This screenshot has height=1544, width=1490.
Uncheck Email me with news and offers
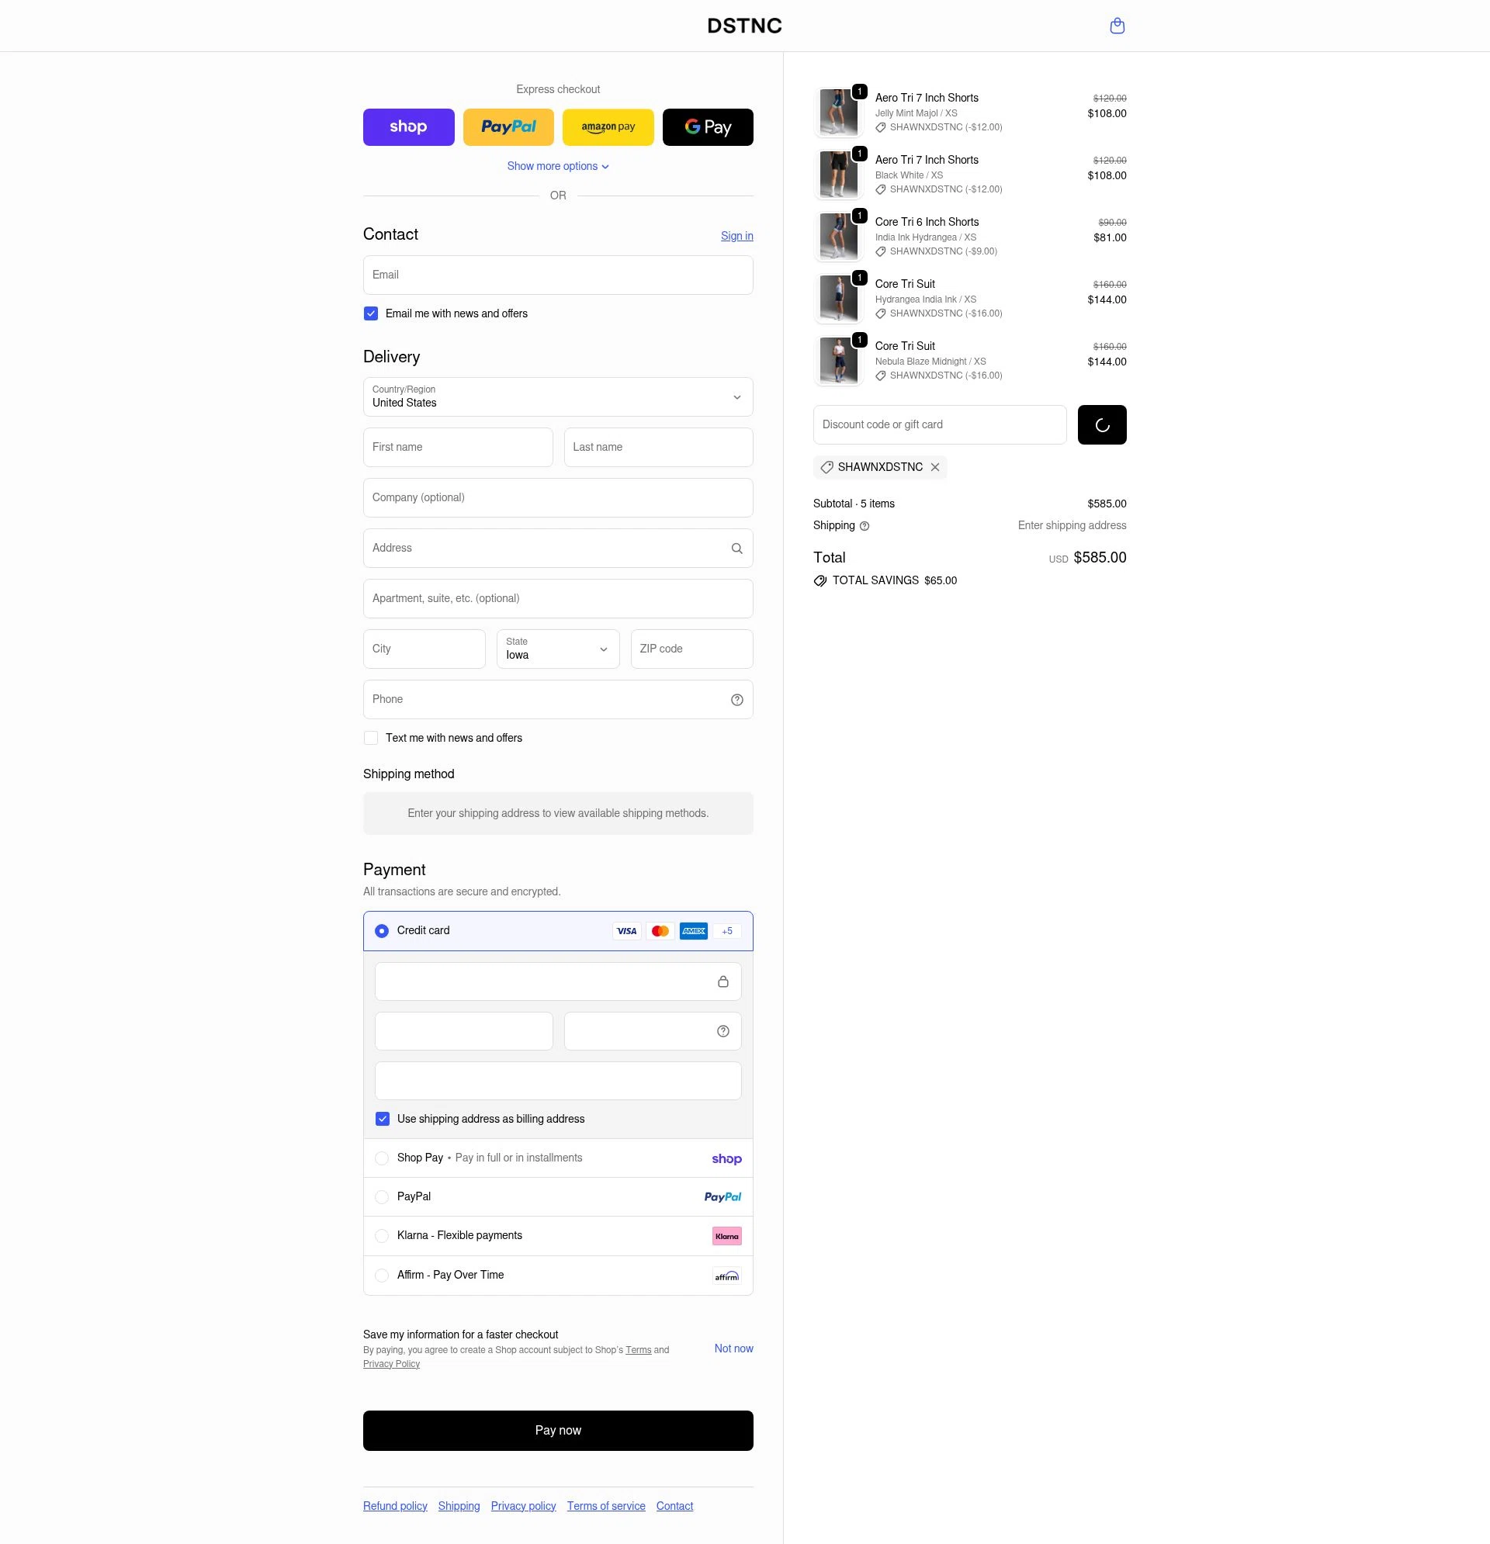[370, 313]
